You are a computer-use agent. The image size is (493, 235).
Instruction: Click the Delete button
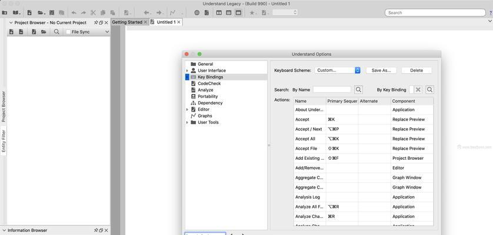(417, 70)
